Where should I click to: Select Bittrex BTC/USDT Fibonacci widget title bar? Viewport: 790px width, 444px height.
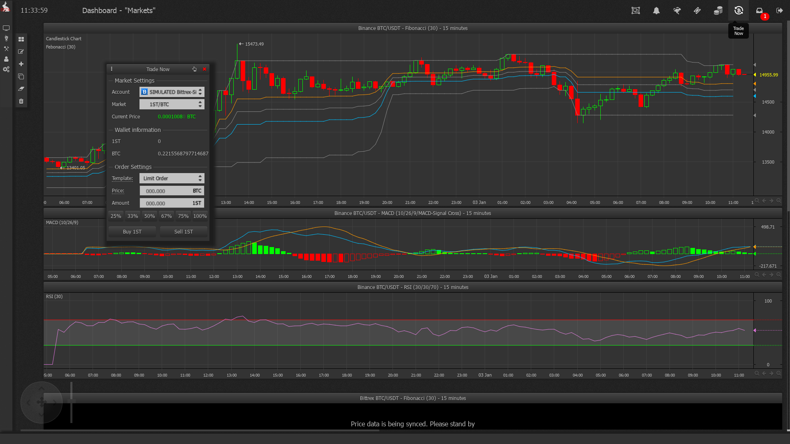tap(413, 398)
